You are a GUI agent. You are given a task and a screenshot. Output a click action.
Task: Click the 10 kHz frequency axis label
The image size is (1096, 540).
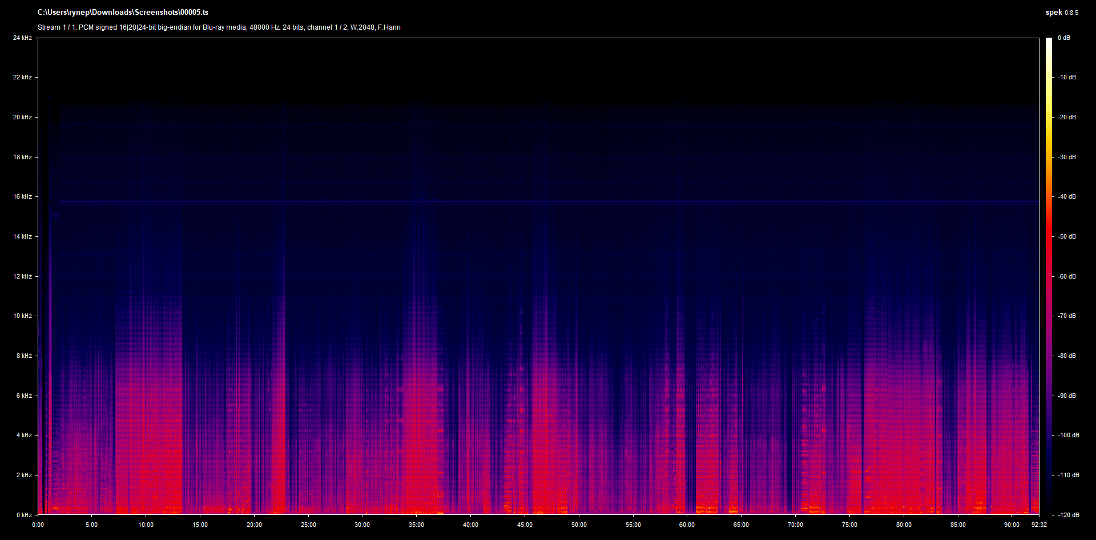click(x=22, y=316)
